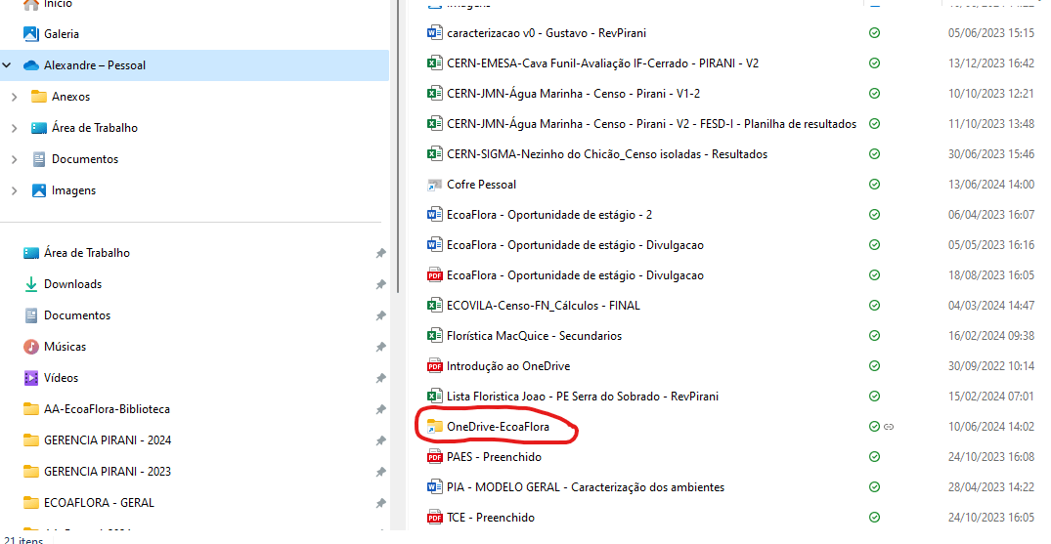Click Excel icon of Florística MacQuice - Secundarios
The width and height of the screenshot is (1051, 544).
click(434, 336)
